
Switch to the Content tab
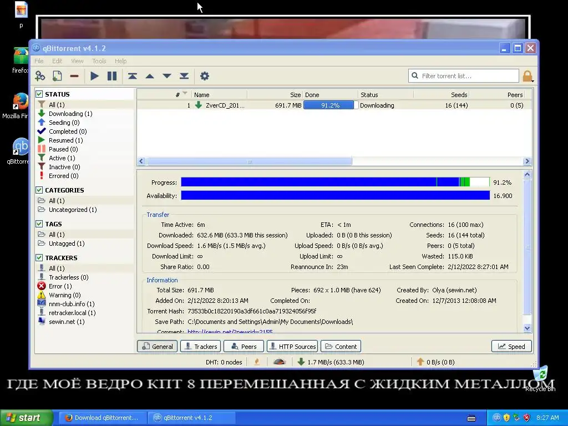click(x=341, y=346)
